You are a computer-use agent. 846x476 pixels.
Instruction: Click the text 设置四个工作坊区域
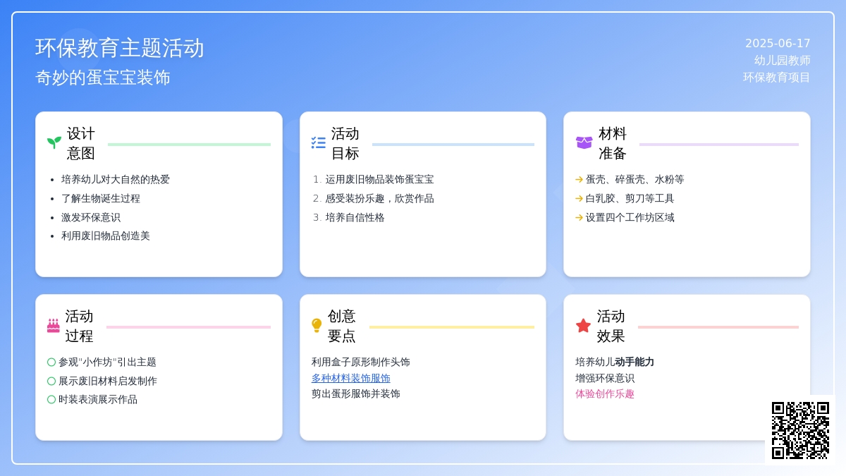pyautogui.click(x=630, y=218)
